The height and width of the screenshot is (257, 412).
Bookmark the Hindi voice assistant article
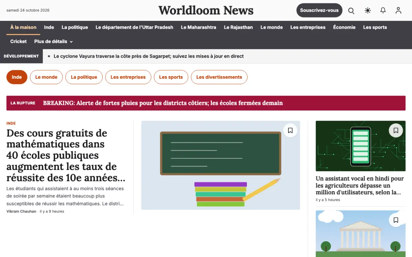coord(396,130)
